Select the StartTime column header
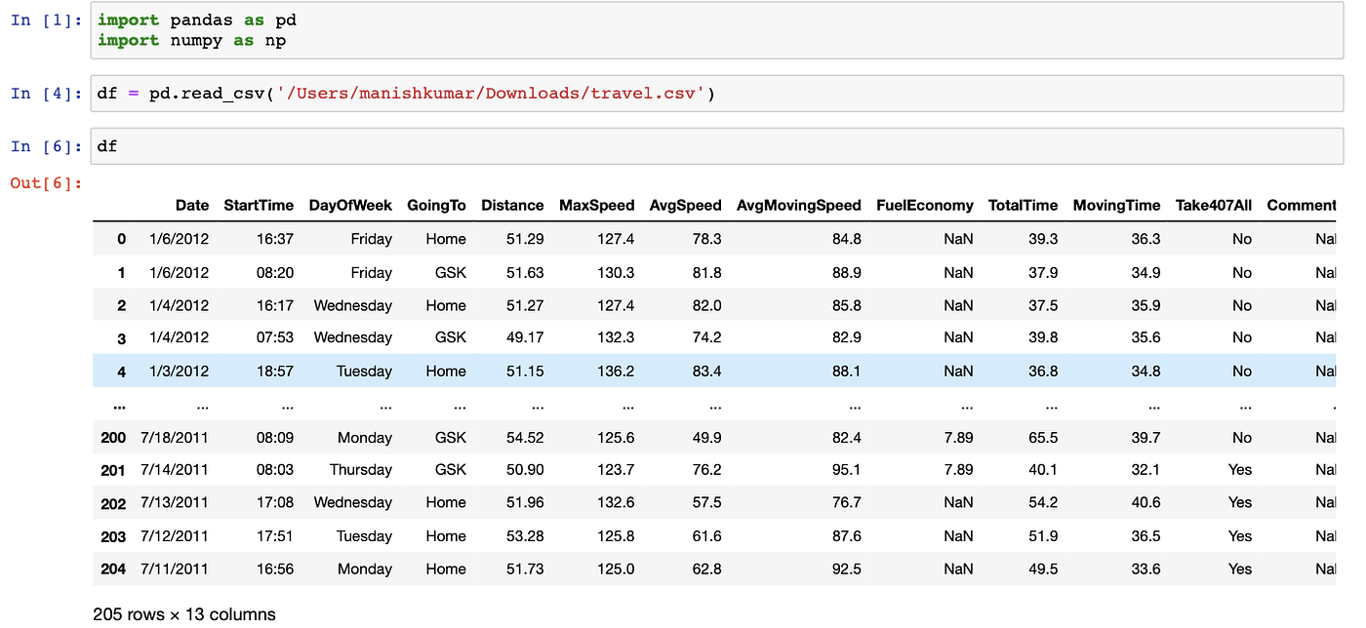The height and width of the screenshot is (628, 1366). pos(259,205)
